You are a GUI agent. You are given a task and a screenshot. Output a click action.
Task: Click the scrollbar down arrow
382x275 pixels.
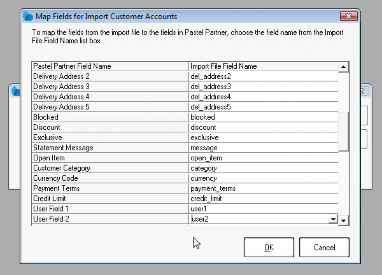tap(343, 221)
